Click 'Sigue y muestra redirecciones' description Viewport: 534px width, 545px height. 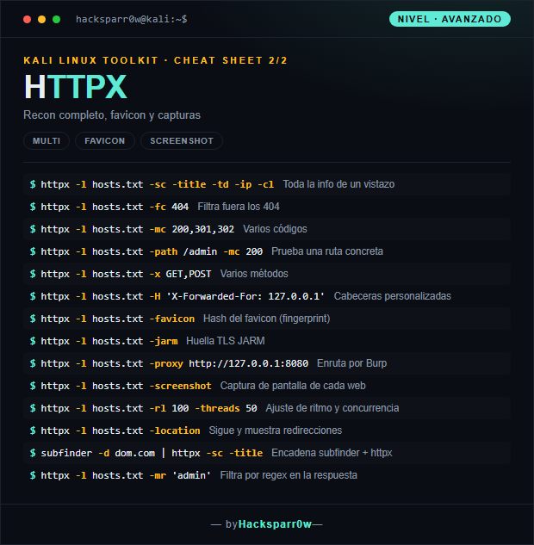[276, 430]
